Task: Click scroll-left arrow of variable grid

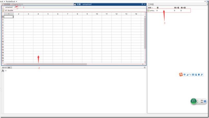Action: pos(5,64)
